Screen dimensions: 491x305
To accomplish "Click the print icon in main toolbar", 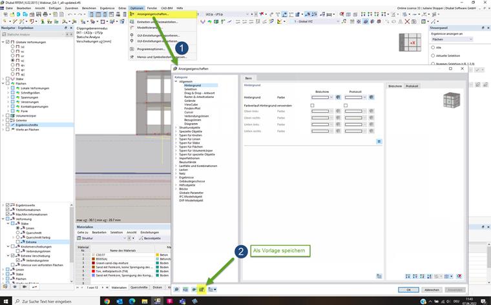I will click(45, 14).
